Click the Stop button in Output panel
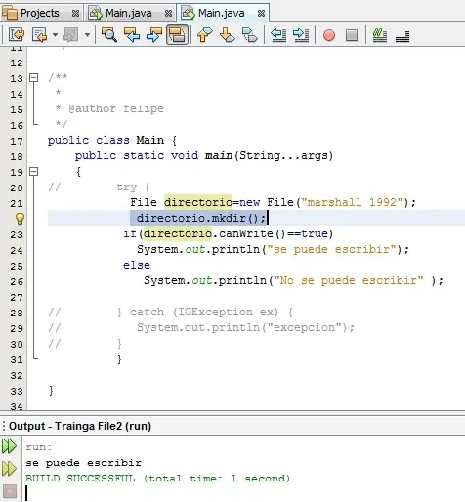Viewport: 465px width, 502px height. coord(10,491)
